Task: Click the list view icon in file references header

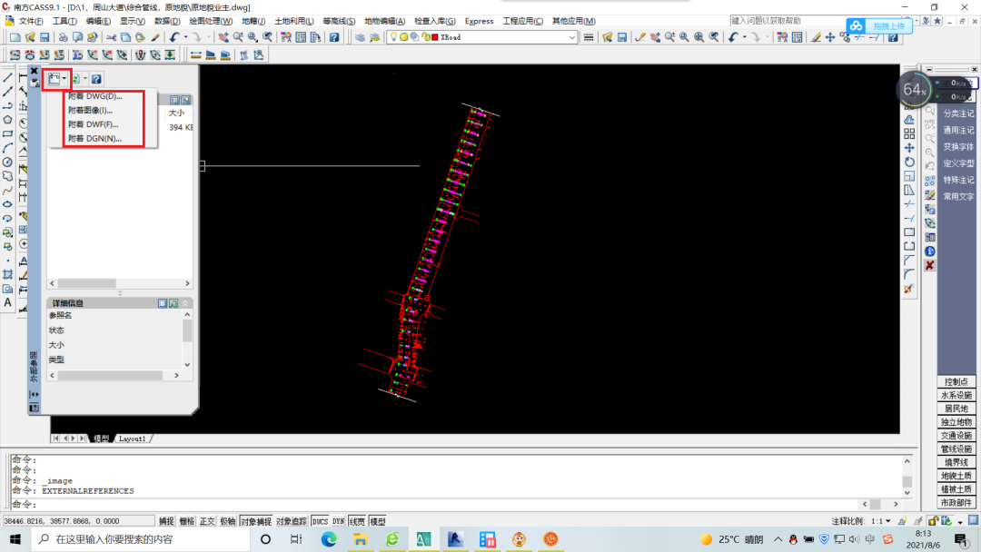Action: pos(174,100)
